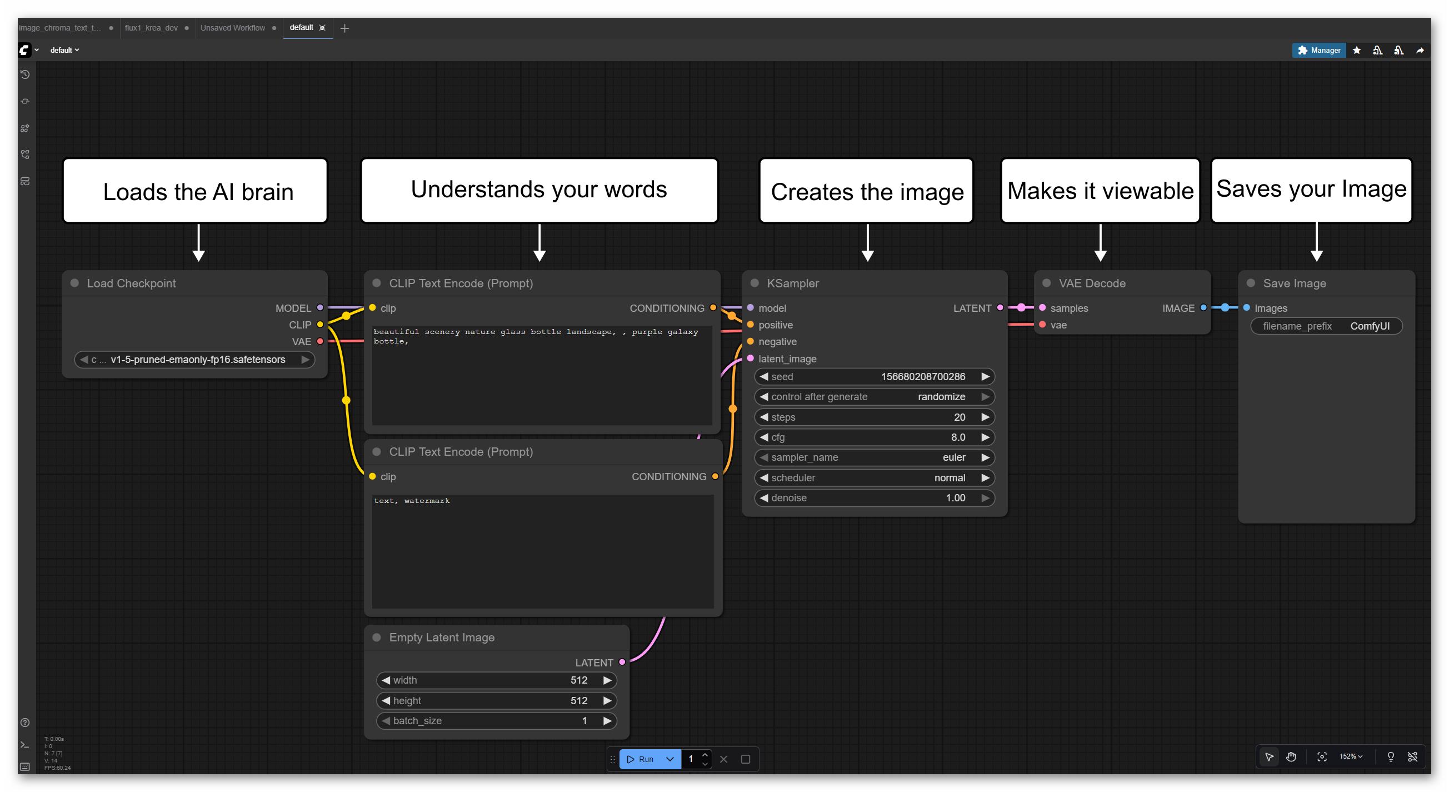Collapse the Empty Latent Image node
The width and height of the screenshot is (1449, 792).
pyautogui.click(x=377, y=637)
